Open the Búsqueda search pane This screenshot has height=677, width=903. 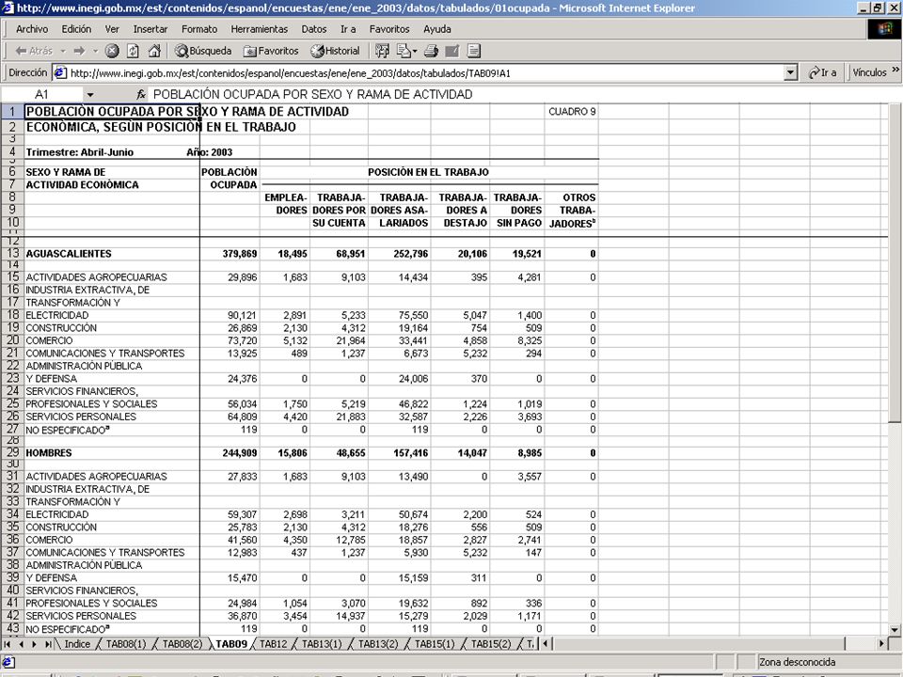(203, 51)
